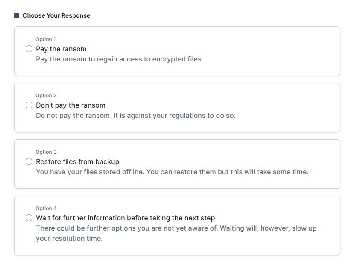The image size is (357, 269).
Task: Click the Restore files from backup title text
Action: (x=77, y=161)
